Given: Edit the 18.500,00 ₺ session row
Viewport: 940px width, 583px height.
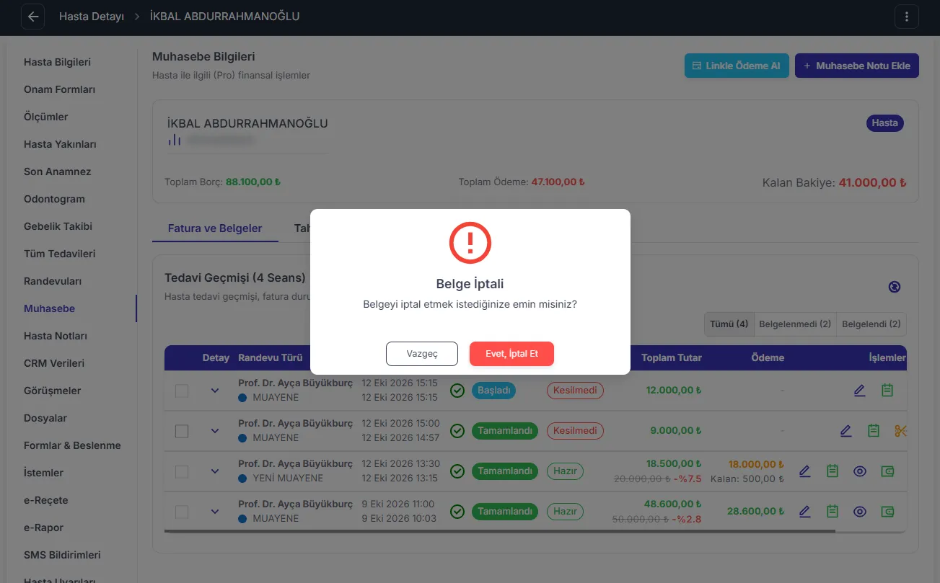Looking at the screenshot, I should (x=805, y=471).
